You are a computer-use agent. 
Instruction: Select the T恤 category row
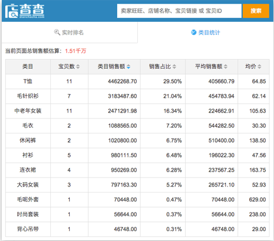point(137,81)
